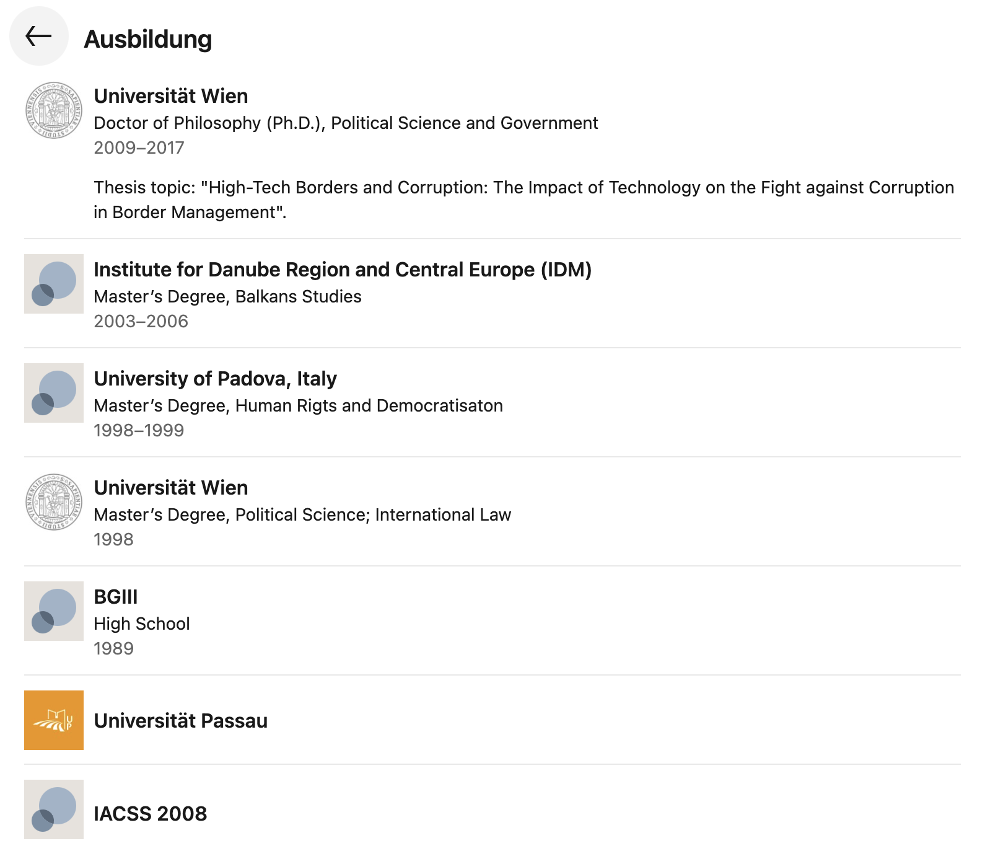Open the University of Padova, Italy link
The width and height of the screenshot is (985, 864).
pyautogui.click(x=215, y=379)
